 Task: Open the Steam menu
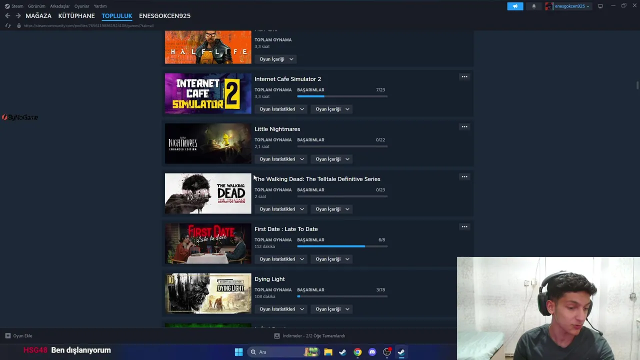17,6
